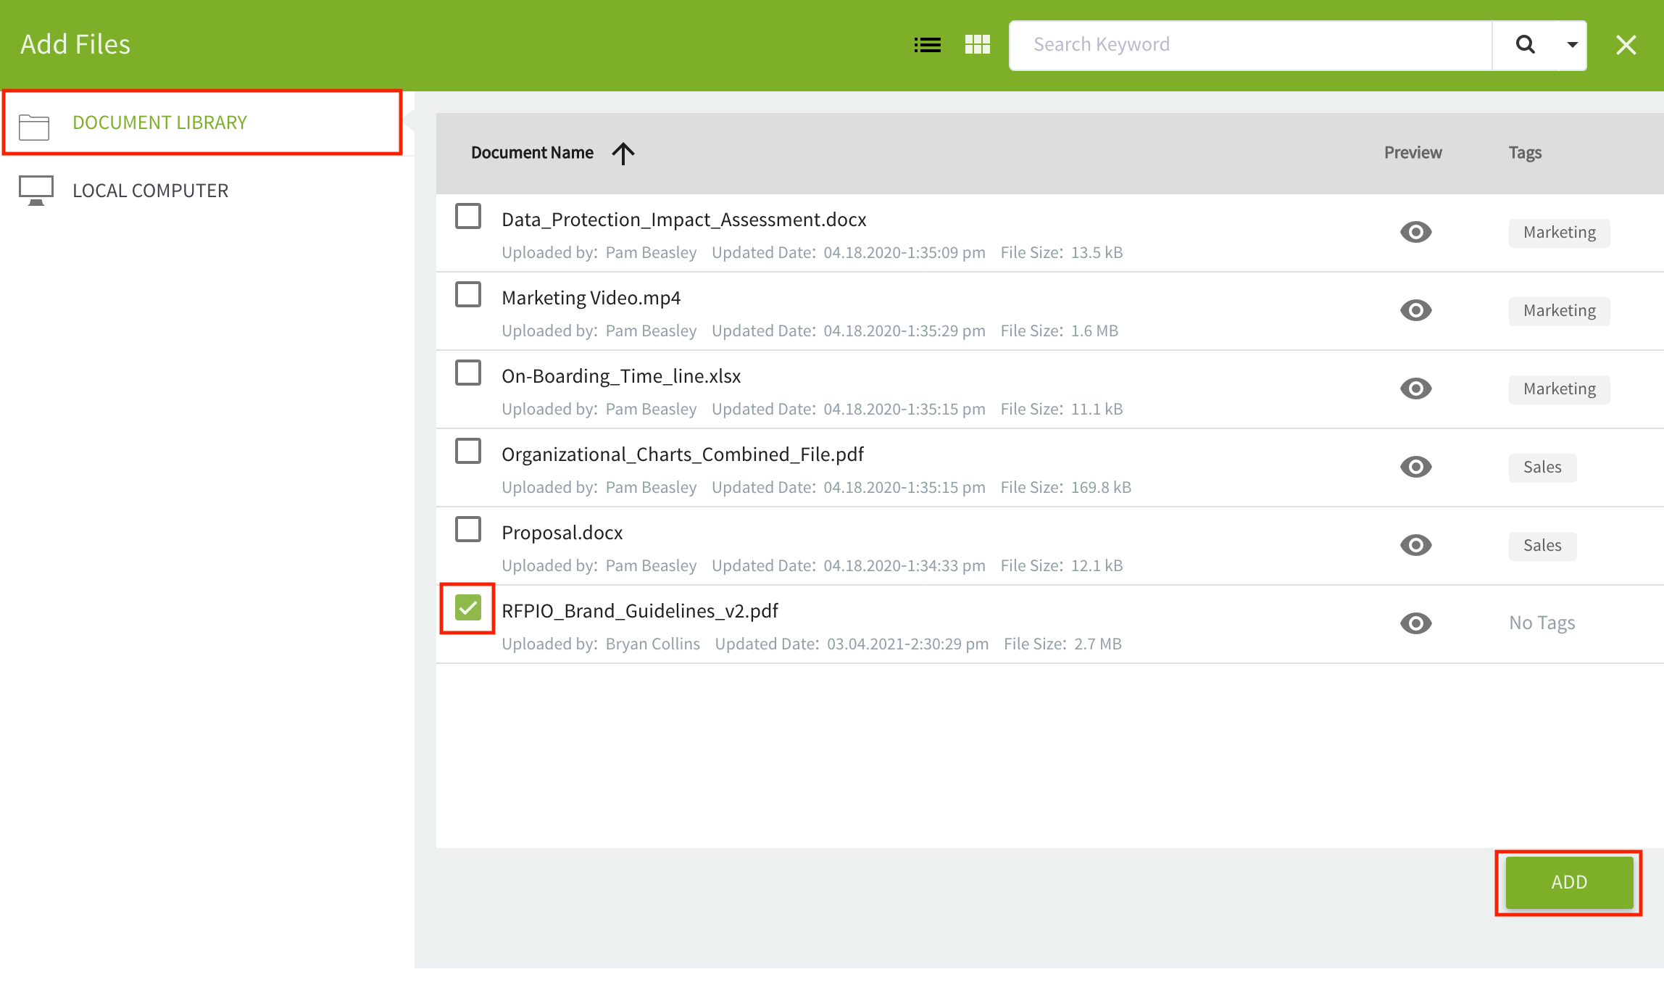The image size is (1664, 993).
Task: Click Sales tag on Proposal.docx row
Action: [1542, 546]
